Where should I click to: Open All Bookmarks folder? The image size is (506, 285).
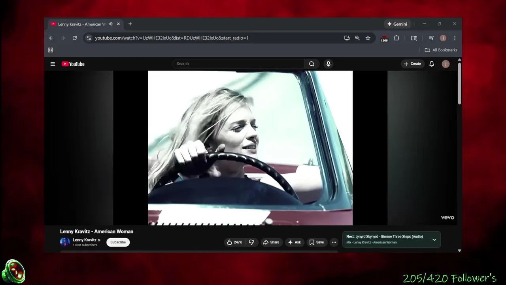coord(441,50)
